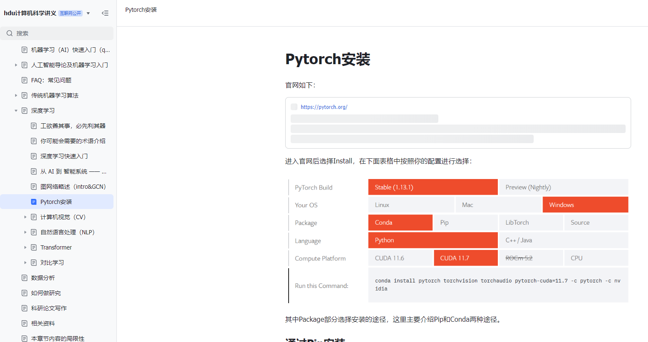
Task: Select Conda package option
Action: tap(400, 223)
